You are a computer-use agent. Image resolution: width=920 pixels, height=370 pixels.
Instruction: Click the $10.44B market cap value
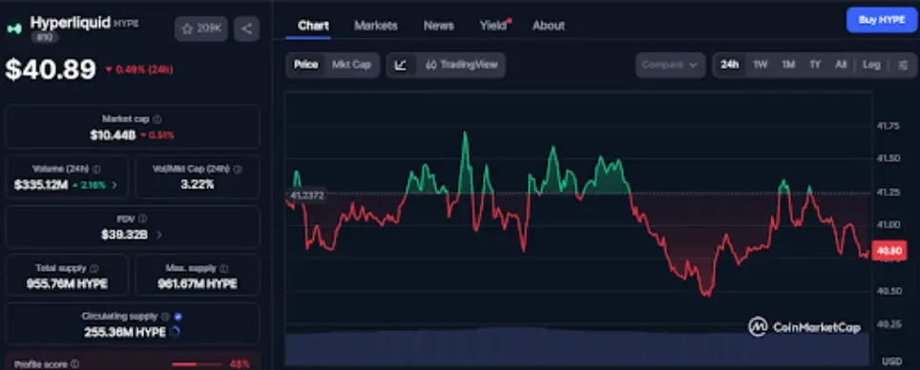pos(113,134)
